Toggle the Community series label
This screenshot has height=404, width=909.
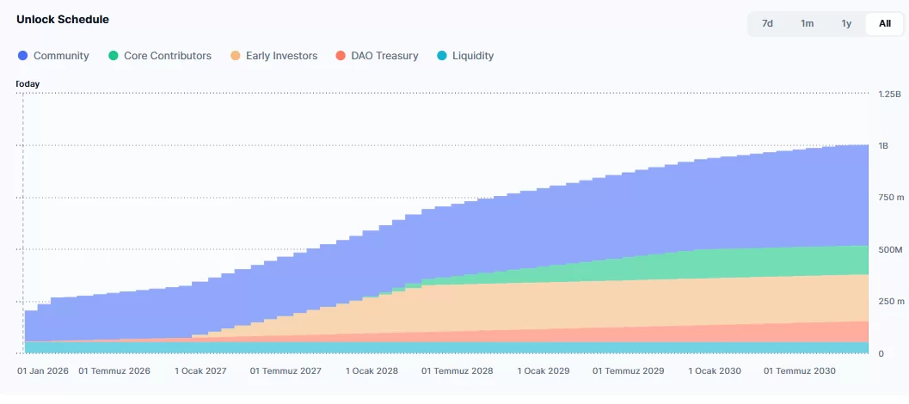pyautogui.click(x=61, y=56)
